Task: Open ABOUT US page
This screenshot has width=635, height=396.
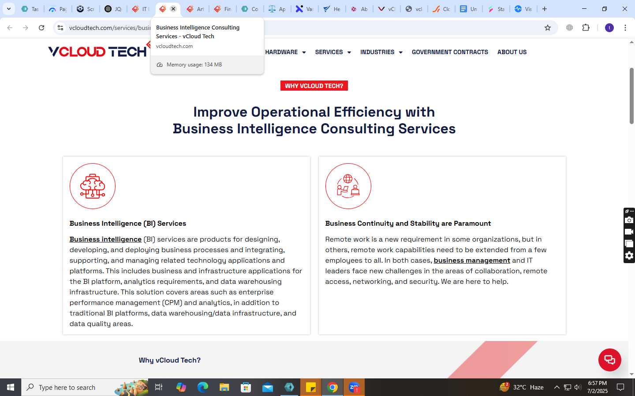Action: tap(512, 52)
